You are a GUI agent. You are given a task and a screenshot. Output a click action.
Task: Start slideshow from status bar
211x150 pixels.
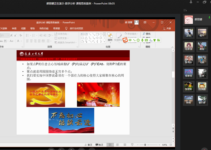(x=132, y=145)
